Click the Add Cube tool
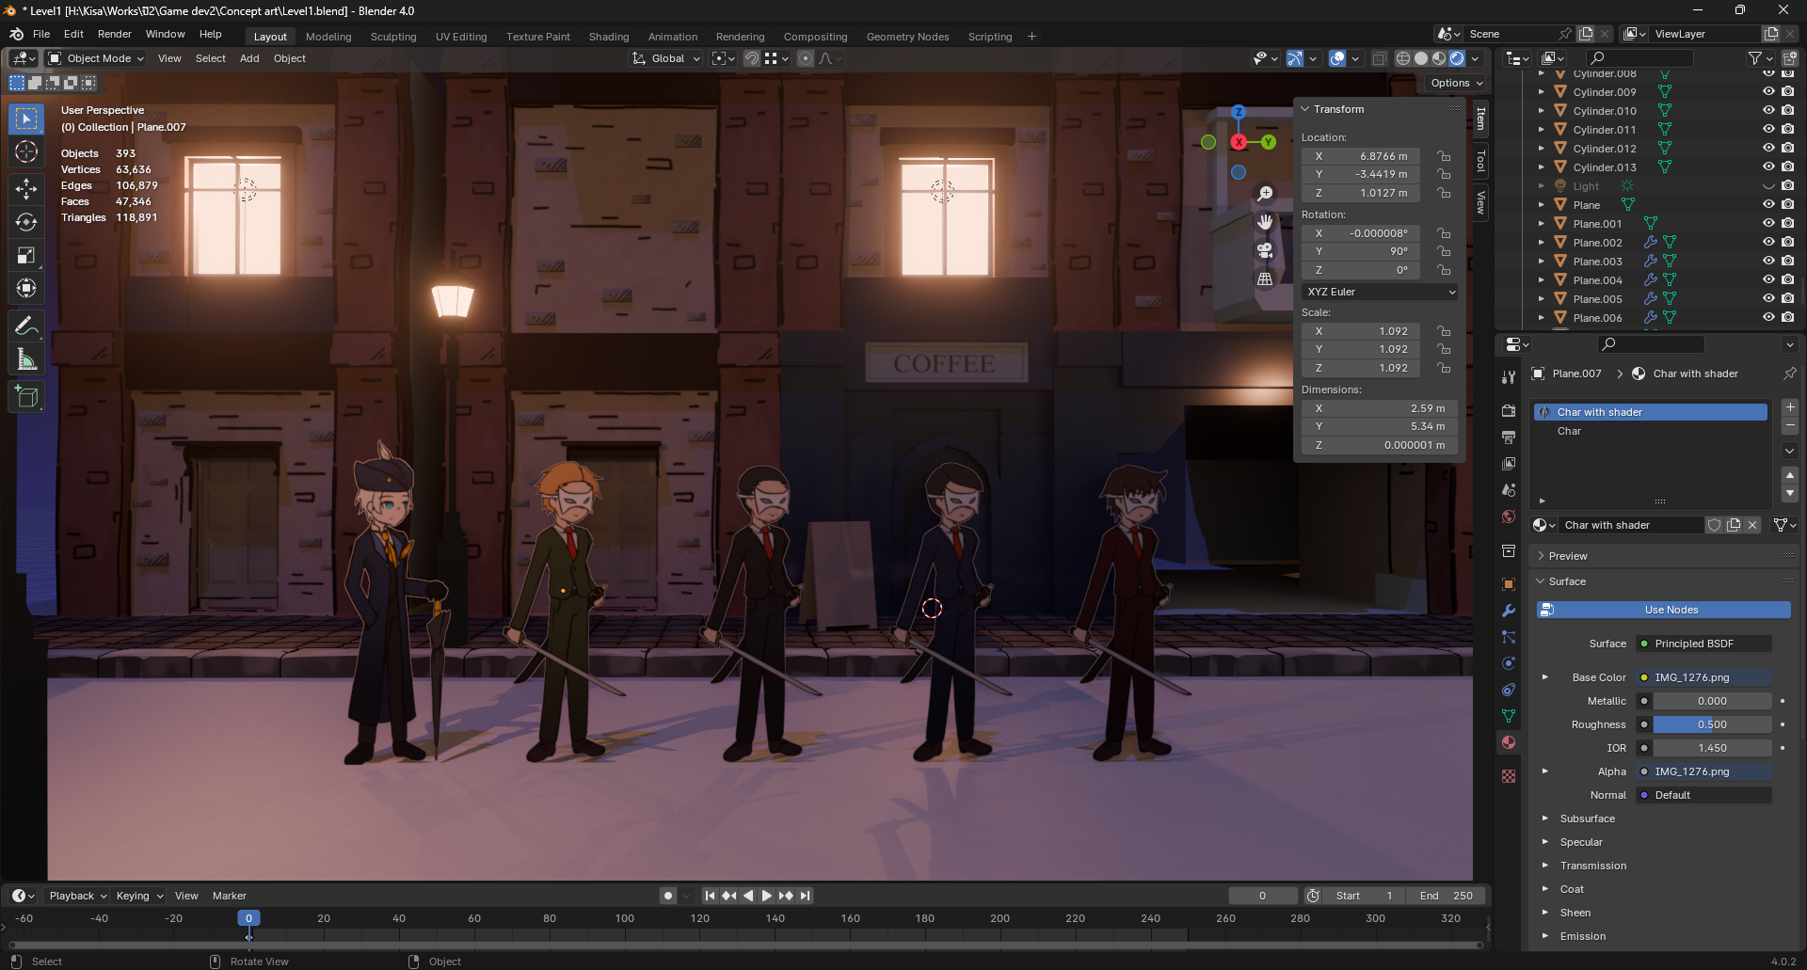Viewport: 1807px width, 970px height. [x=26, y=397]
